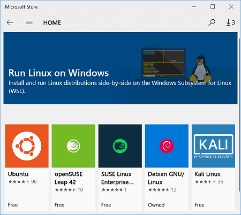
Task: Click the Free price under SUSE Linux Enterprise
Action: [106, 205]
